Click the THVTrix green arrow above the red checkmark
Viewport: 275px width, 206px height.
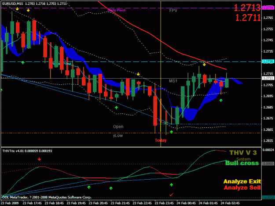171,184
